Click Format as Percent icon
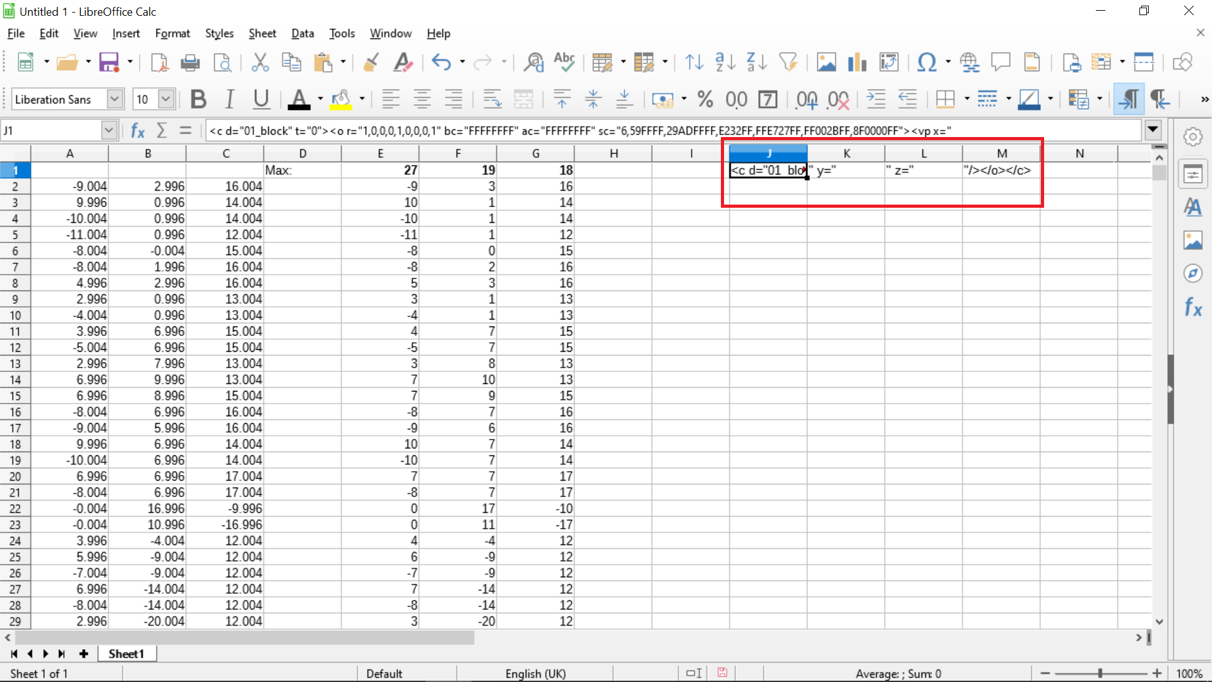1212x682 pixels. coord(704,99)
